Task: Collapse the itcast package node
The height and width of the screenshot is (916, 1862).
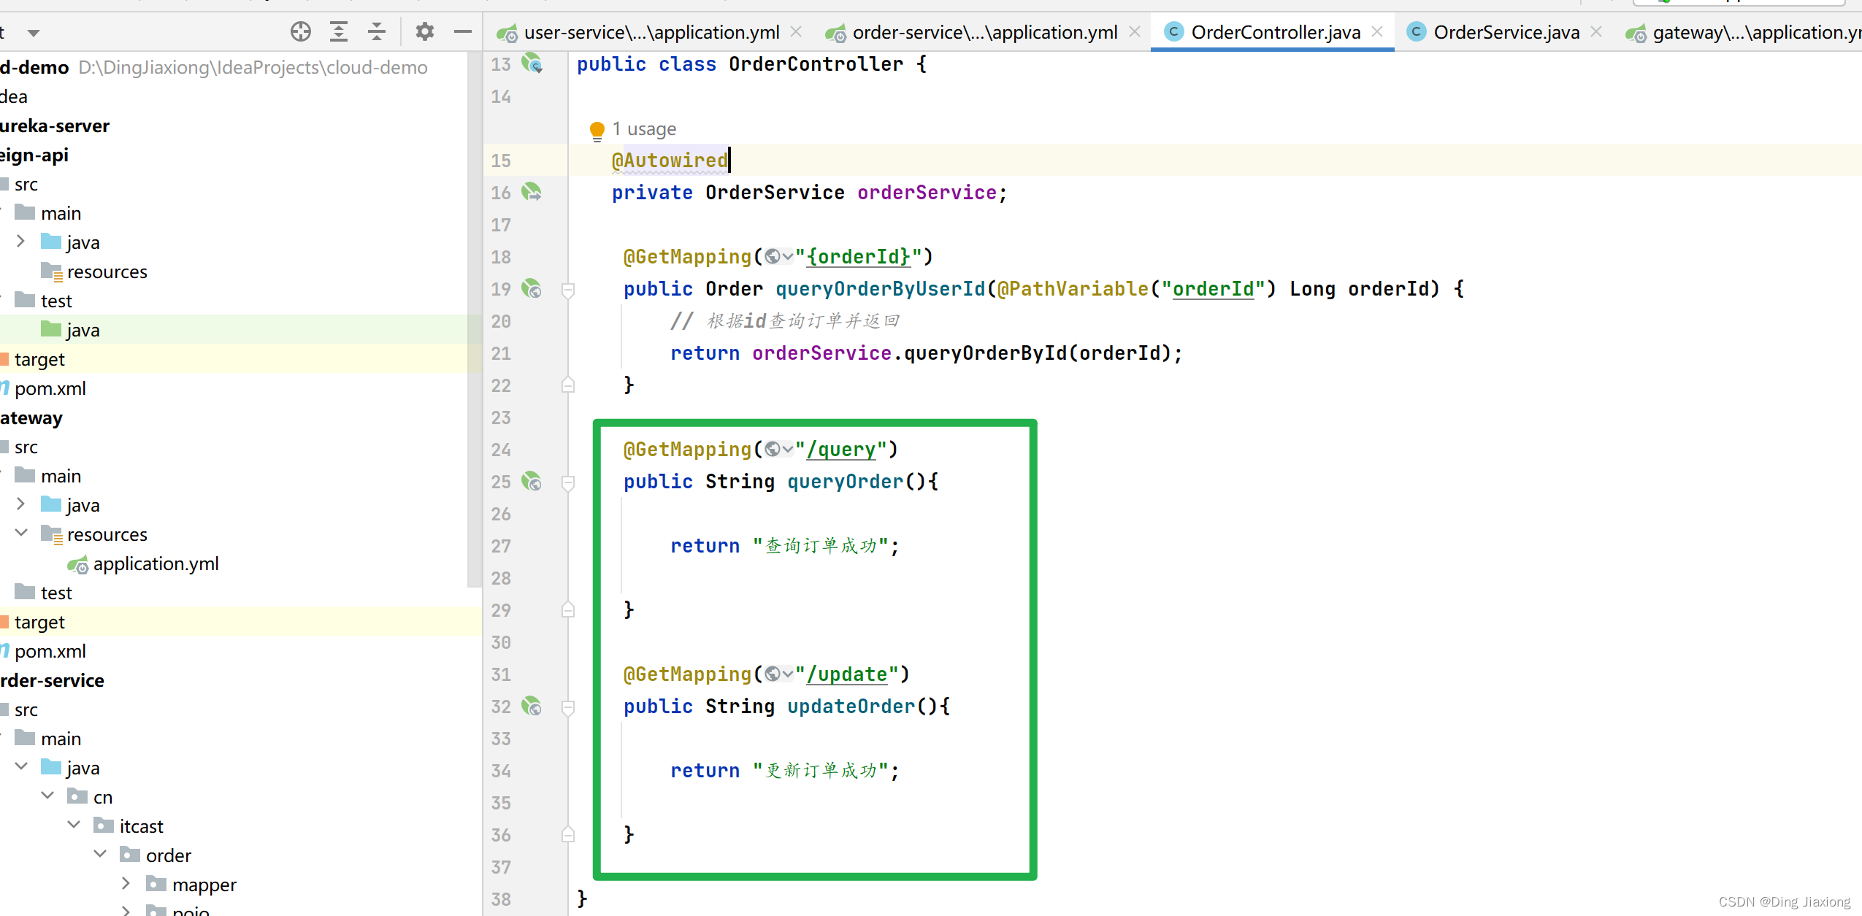Action: [74, 825]
